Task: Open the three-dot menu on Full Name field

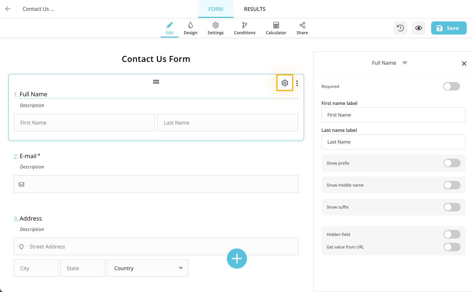Action: pos(297,83)
